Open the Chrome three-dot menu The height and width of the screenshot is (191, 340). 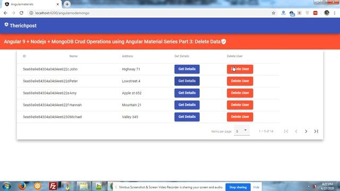tap(335, 13)
